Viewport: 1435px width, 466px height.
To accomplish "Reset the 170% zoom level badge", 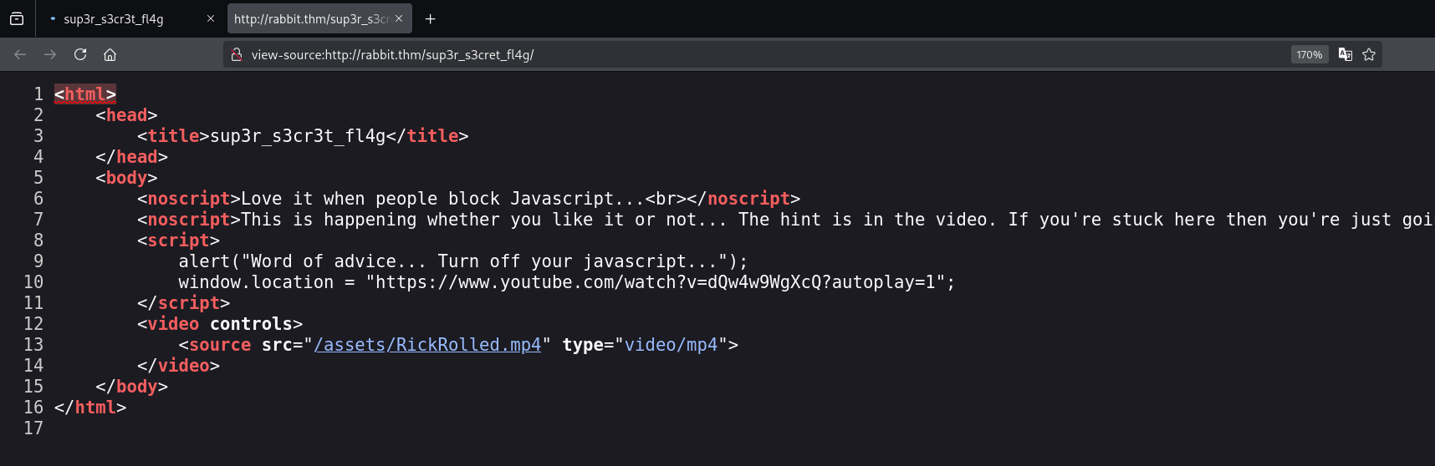I will click(x=1309, y=54).
